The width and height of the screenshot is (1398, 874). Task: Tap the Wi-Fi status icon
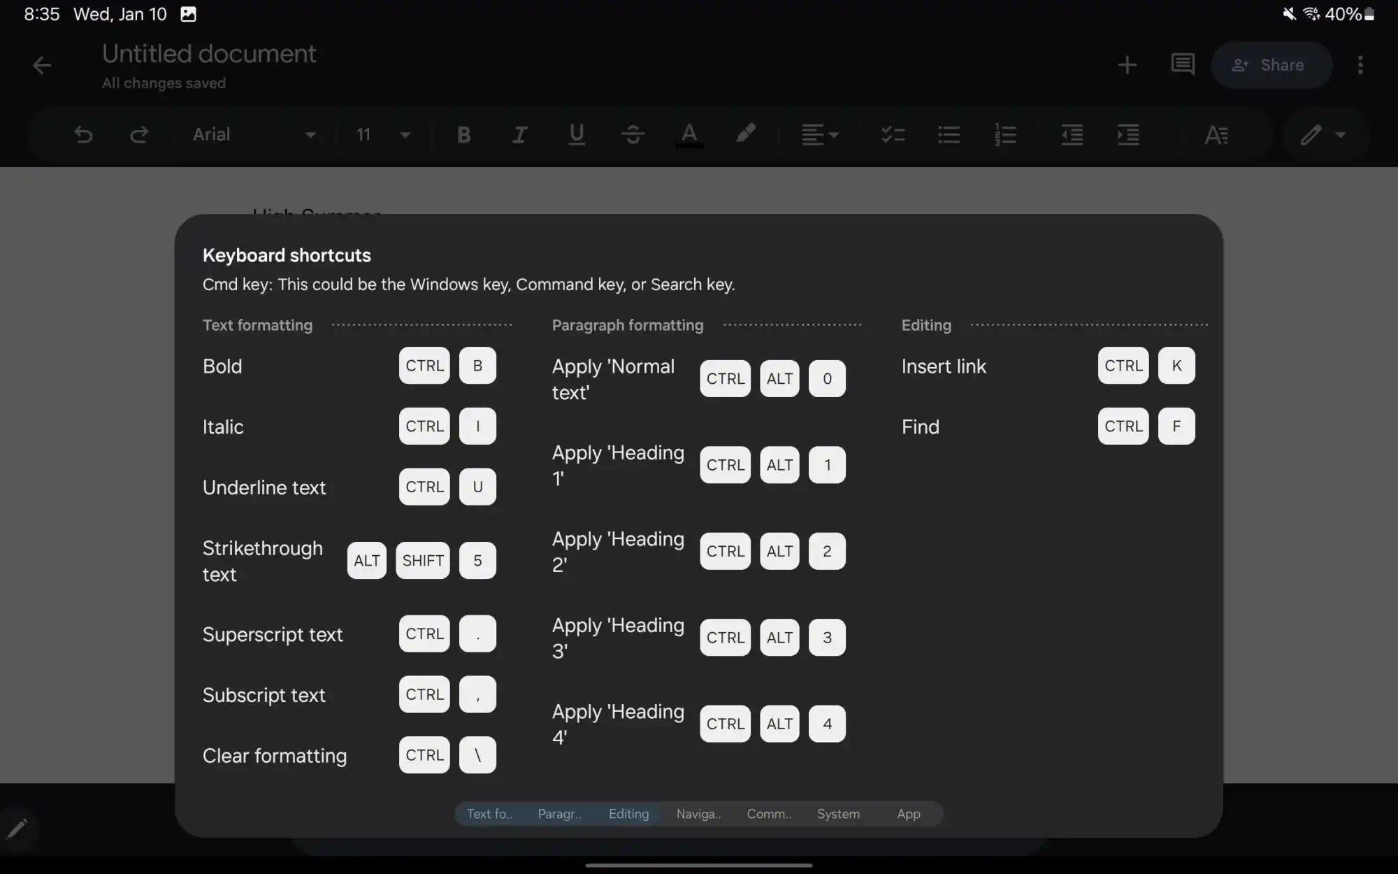(1311, 14)
